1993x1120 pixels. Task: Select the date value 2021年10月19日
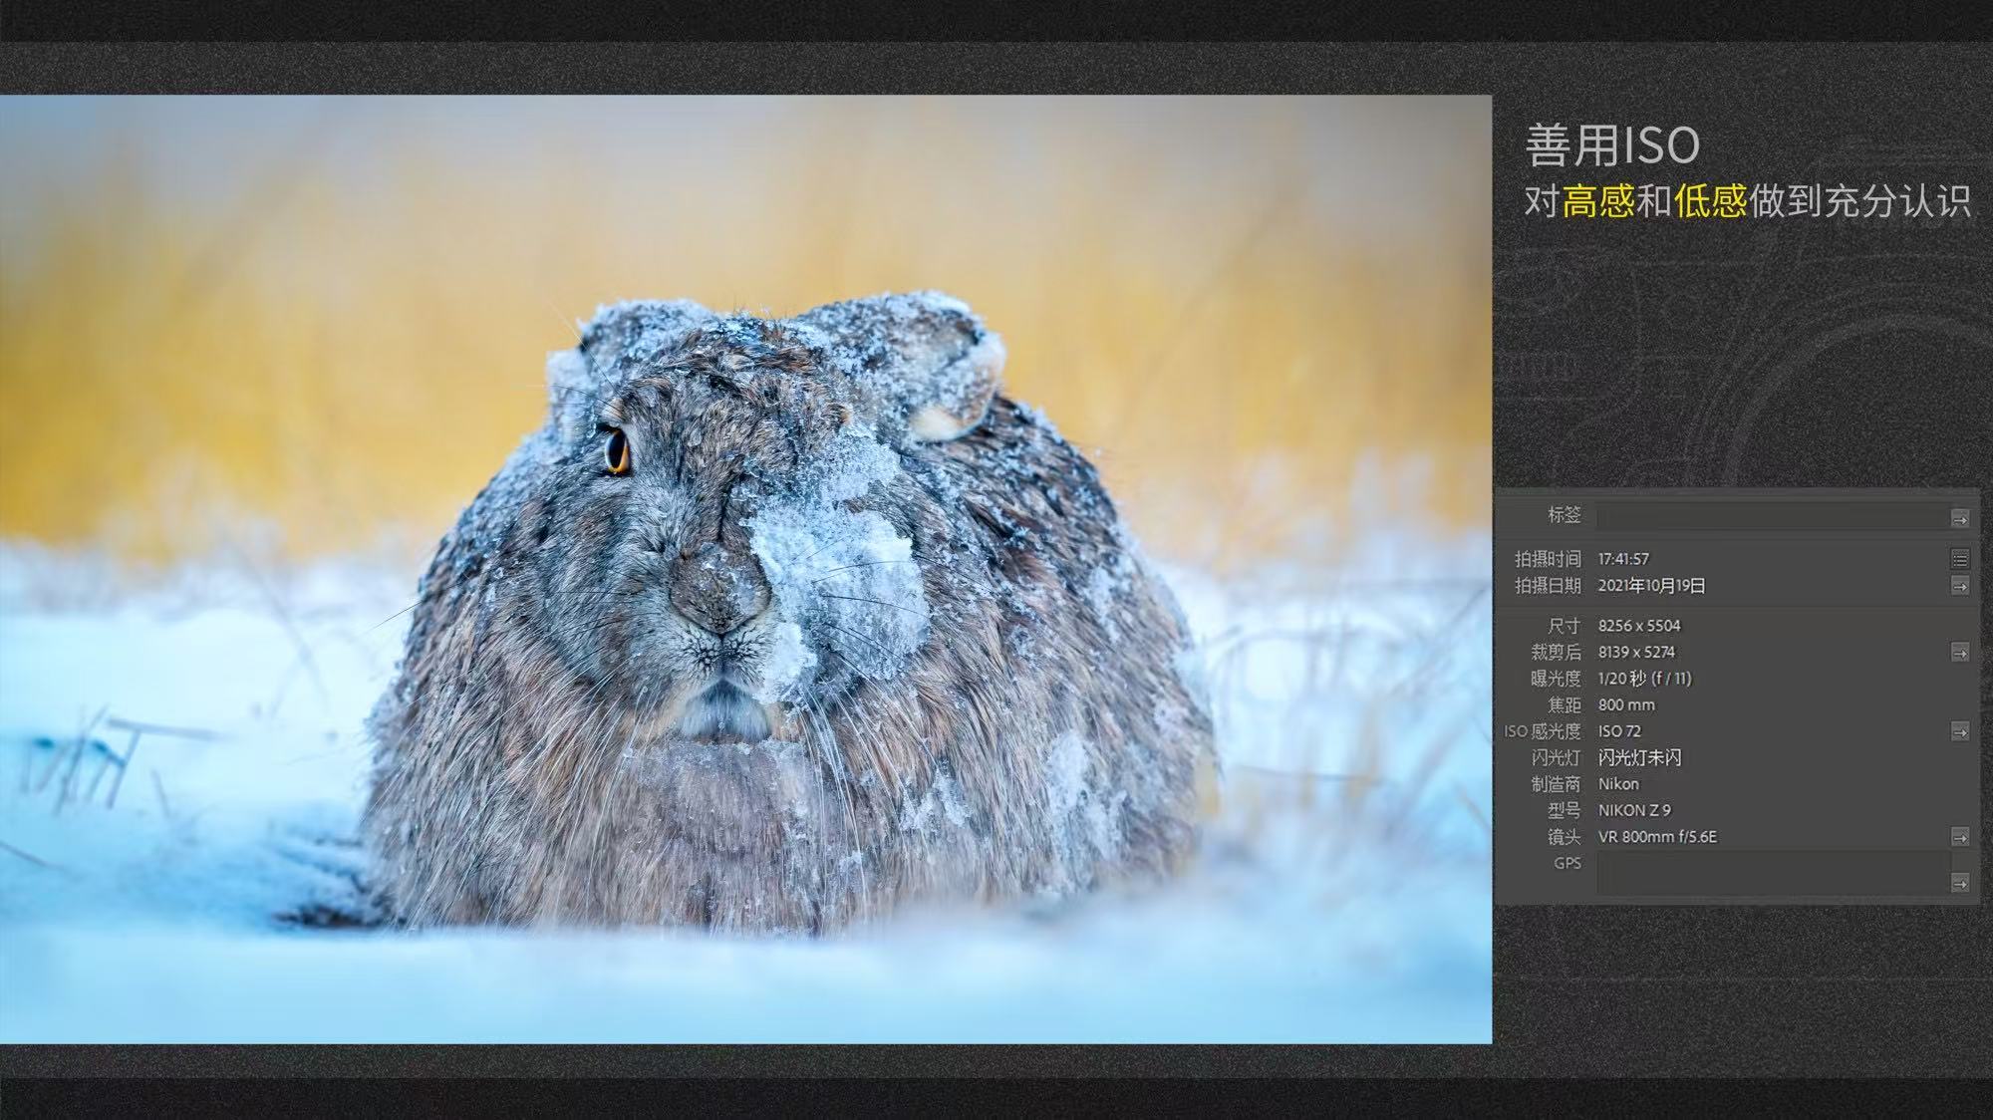pos(1651,586)
